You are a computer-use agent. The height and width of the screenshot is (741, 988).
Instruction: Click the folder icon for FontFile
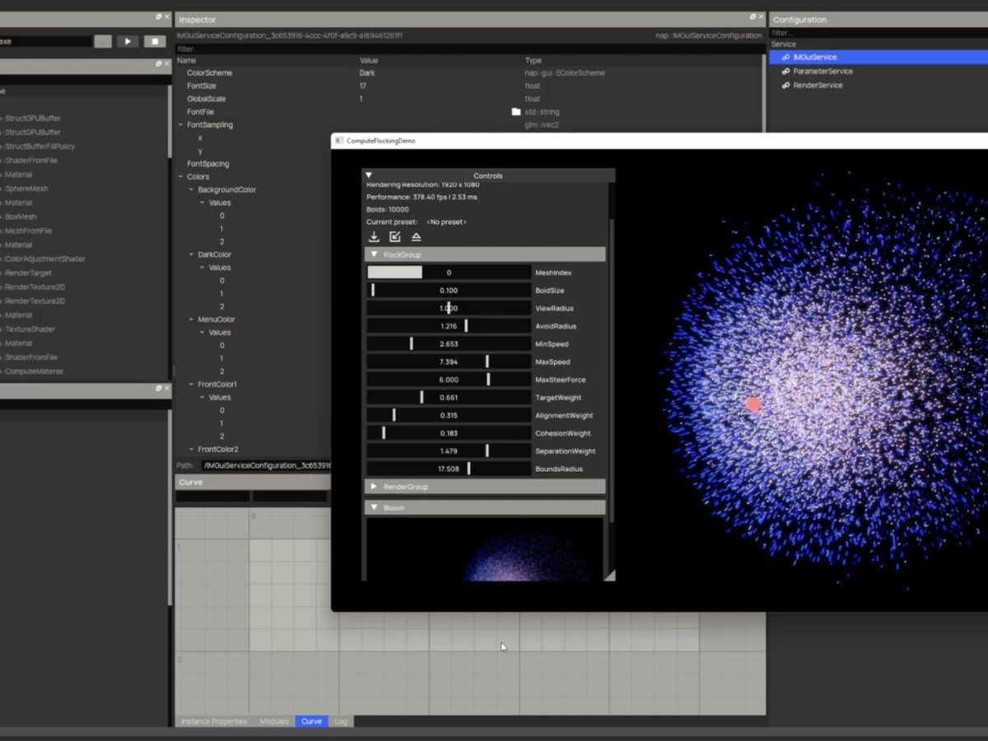point(516,112)
